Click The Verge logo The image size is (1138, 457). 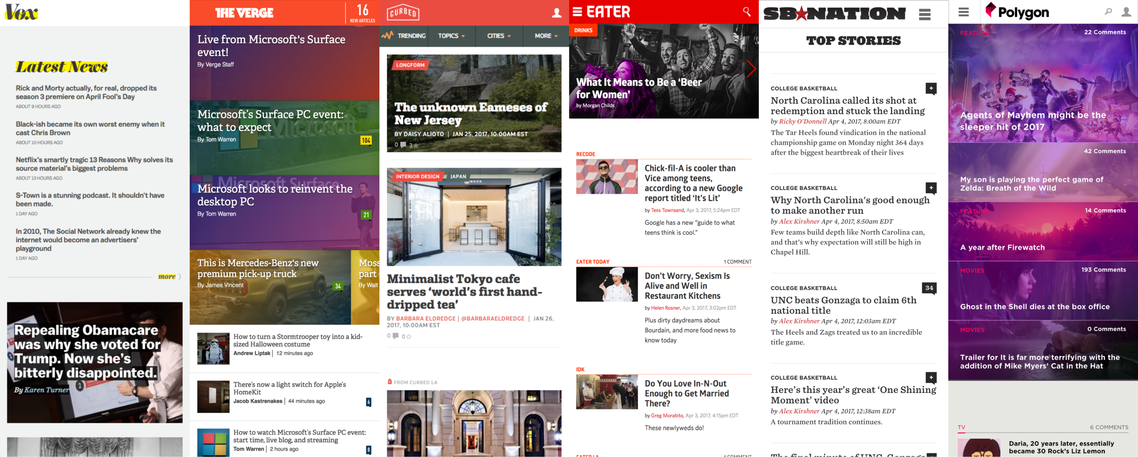(x=244, y=13)
